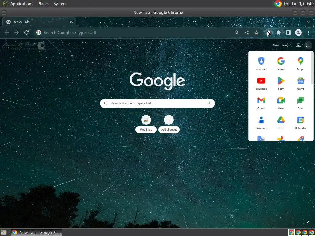The height and width of the screenshot is (236, 315).
Task: Close the New Tab tab
Action: coord(71,22)
